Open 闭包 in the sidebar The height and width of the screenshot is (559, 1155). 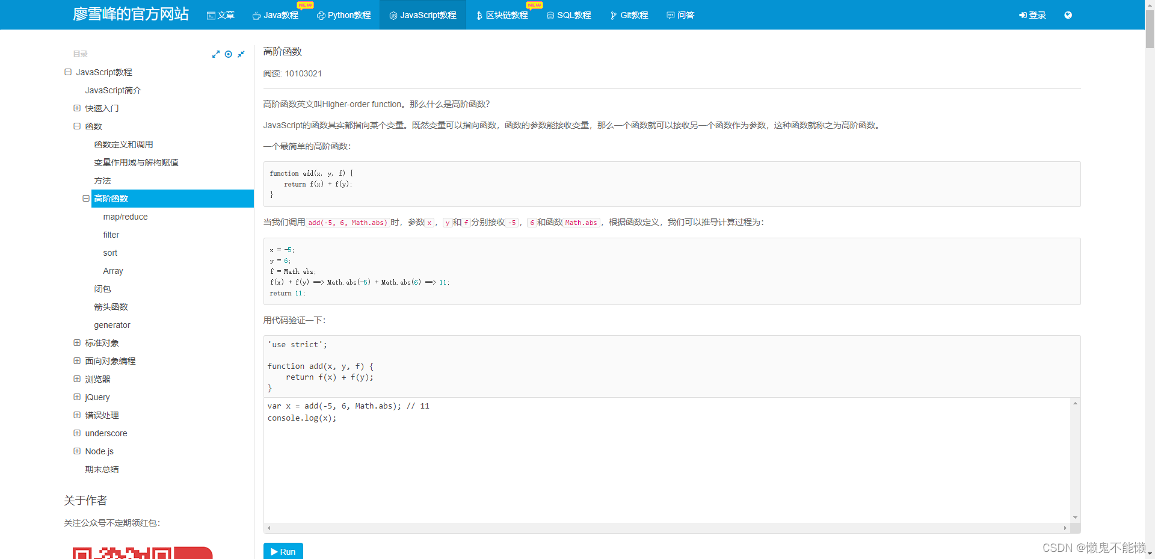click(102, 289)
